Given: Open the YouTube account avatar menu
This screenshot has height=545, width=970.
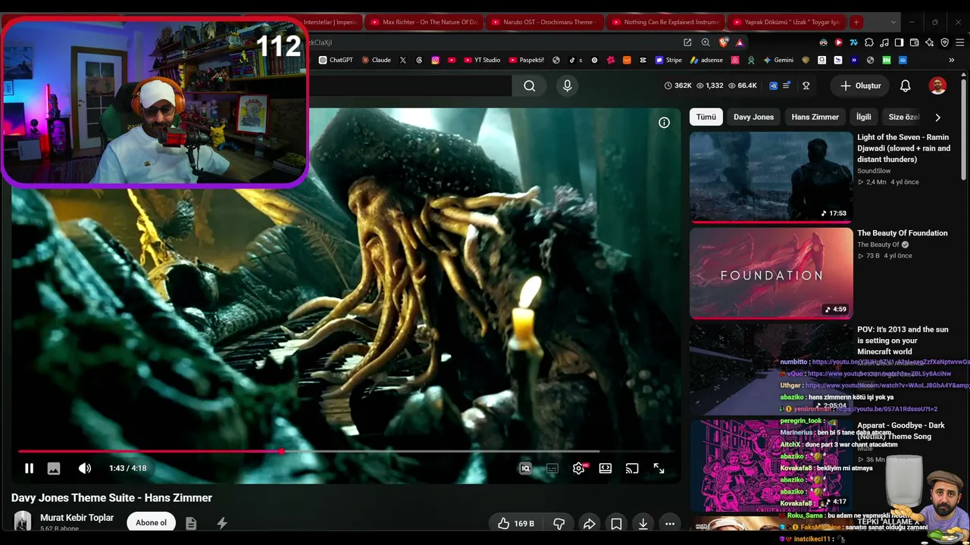Looking at the screenshot, I should 937,86.
